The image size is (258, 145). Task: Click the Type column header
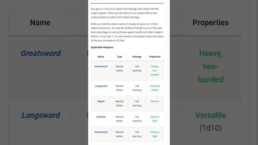(119, 57)
